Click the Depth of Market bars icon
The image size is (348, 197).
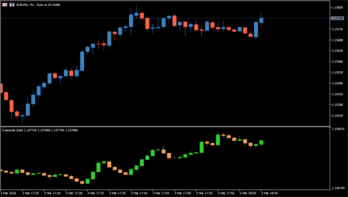pos(12,5)
